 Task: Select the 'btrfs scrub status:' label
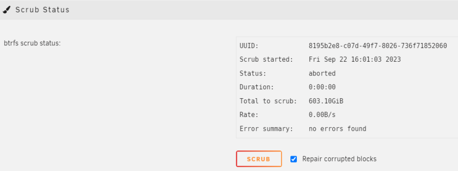[x=32, y=43]
